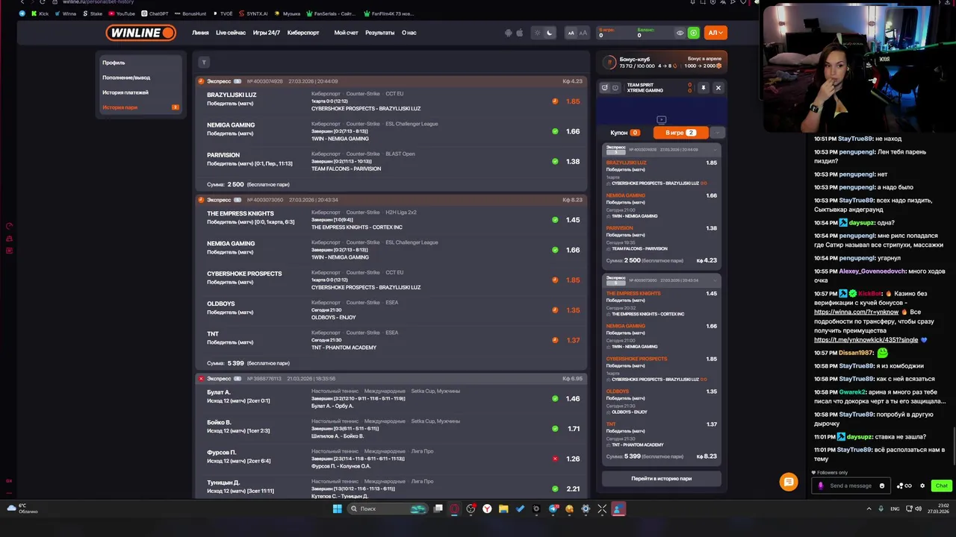Open Экспресс bet №4003073050 header
Viewport: 956px width, 537px height.
391,200
